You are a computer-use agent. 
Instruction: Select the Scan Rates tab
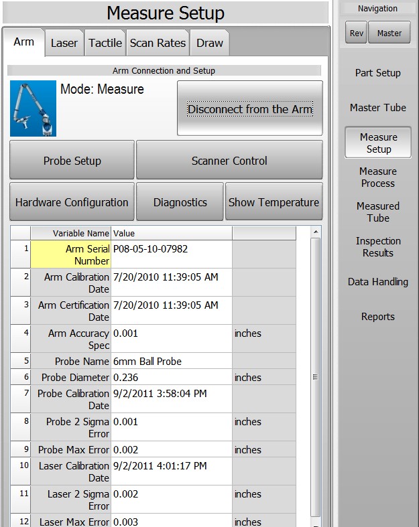[x=158, y=44]
